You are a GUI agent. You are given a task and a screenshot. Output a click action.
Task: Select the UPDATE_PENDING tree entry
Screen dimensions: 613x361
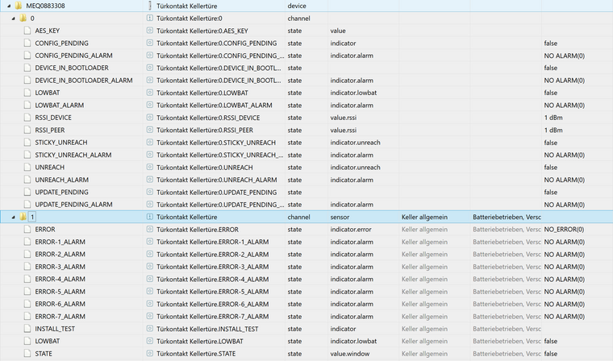pyautogui.click(x=62, y=192)
